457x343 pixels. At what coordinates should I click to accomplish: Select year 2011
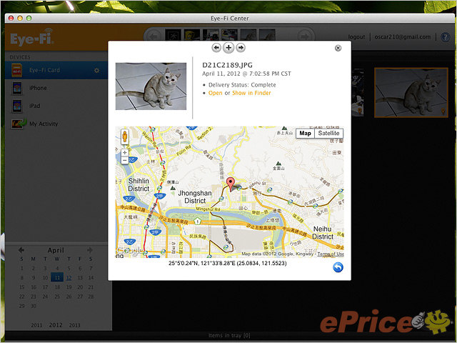pos(36,325)
